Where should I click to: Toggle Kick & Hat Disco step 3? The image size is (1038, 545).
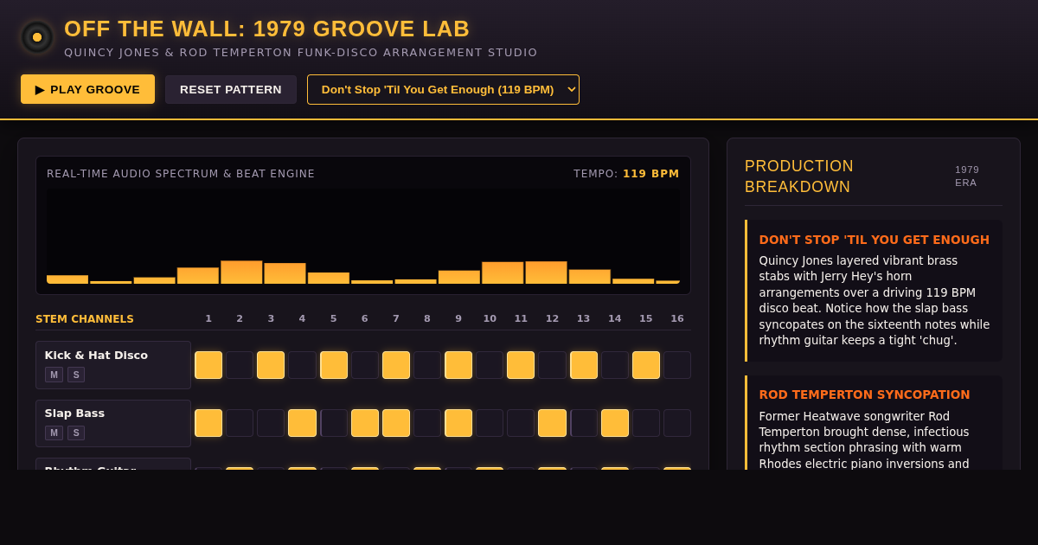point(271,365)
